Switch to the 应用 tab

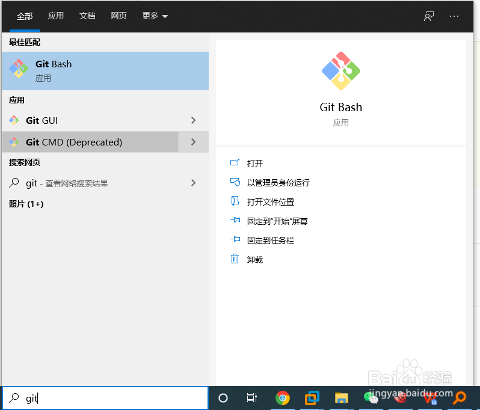[x=56, y=16]
